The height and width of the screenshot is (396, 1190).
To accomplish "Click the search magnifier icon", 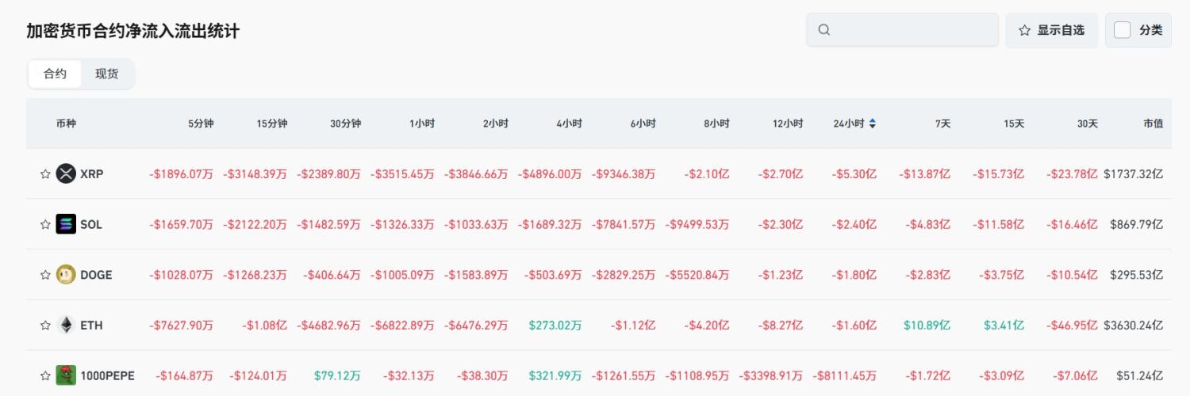I will (x=824, y=30).
